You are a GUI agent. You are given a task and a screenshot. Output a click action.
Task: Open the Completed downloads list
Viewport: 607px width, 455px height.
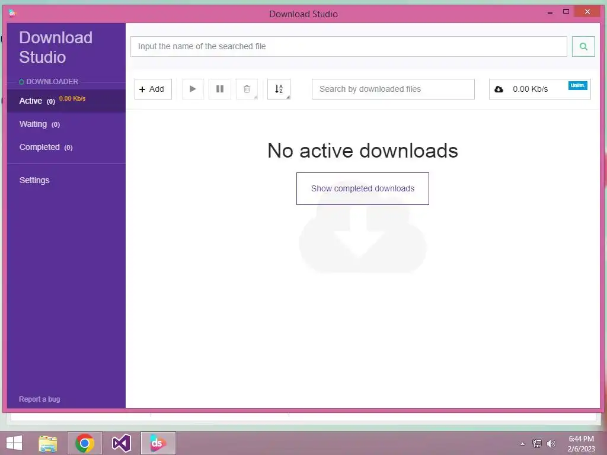point(66,148)
